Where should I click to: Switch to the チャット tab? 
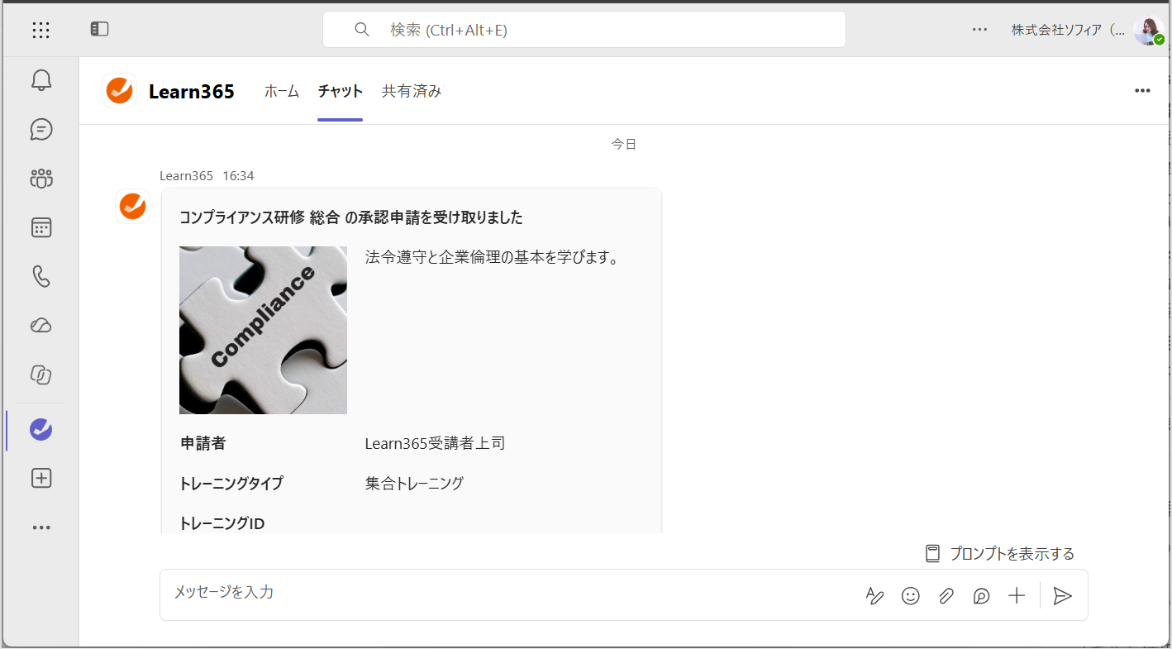[x=341, y=92]
